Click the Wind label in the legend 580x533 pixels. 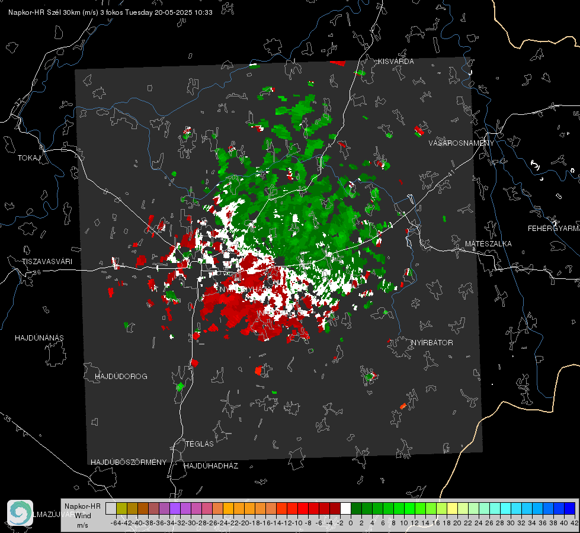coord(83,515)
